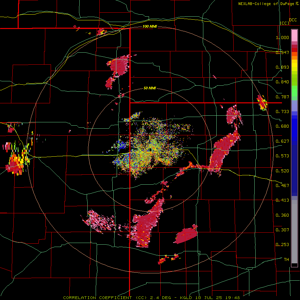Select the 0.307 scale value
This screenshot has height=300, width=300.
pos(282,230)
